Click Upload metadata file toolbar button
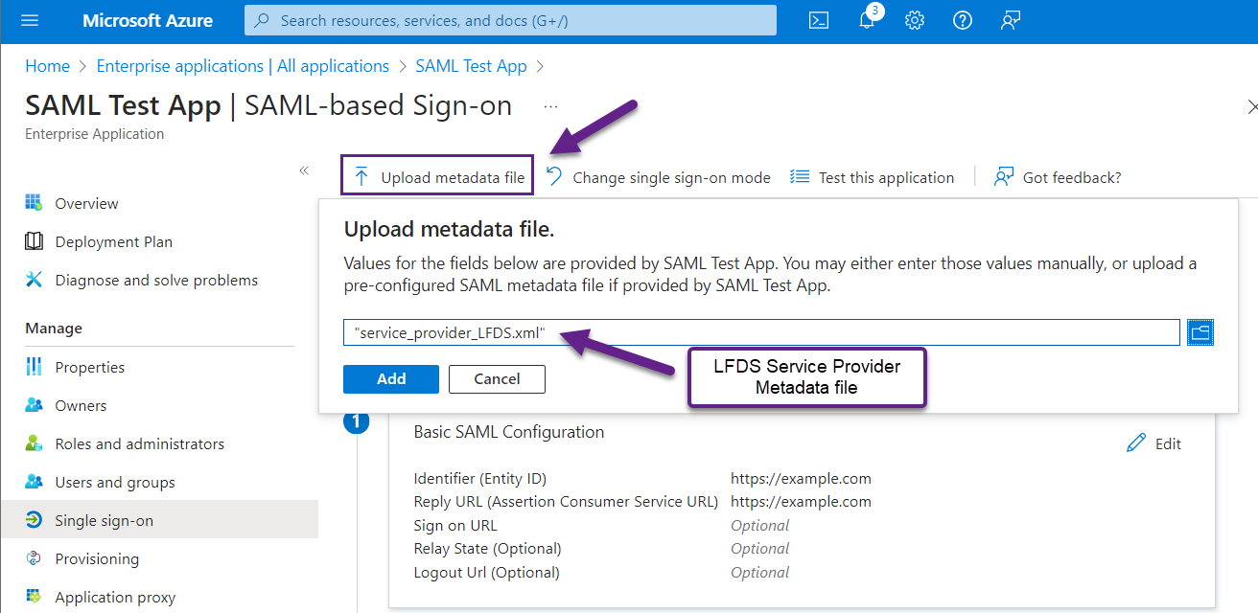The height and width of the screenshot is (613, 1258). (x=438, y=176)
